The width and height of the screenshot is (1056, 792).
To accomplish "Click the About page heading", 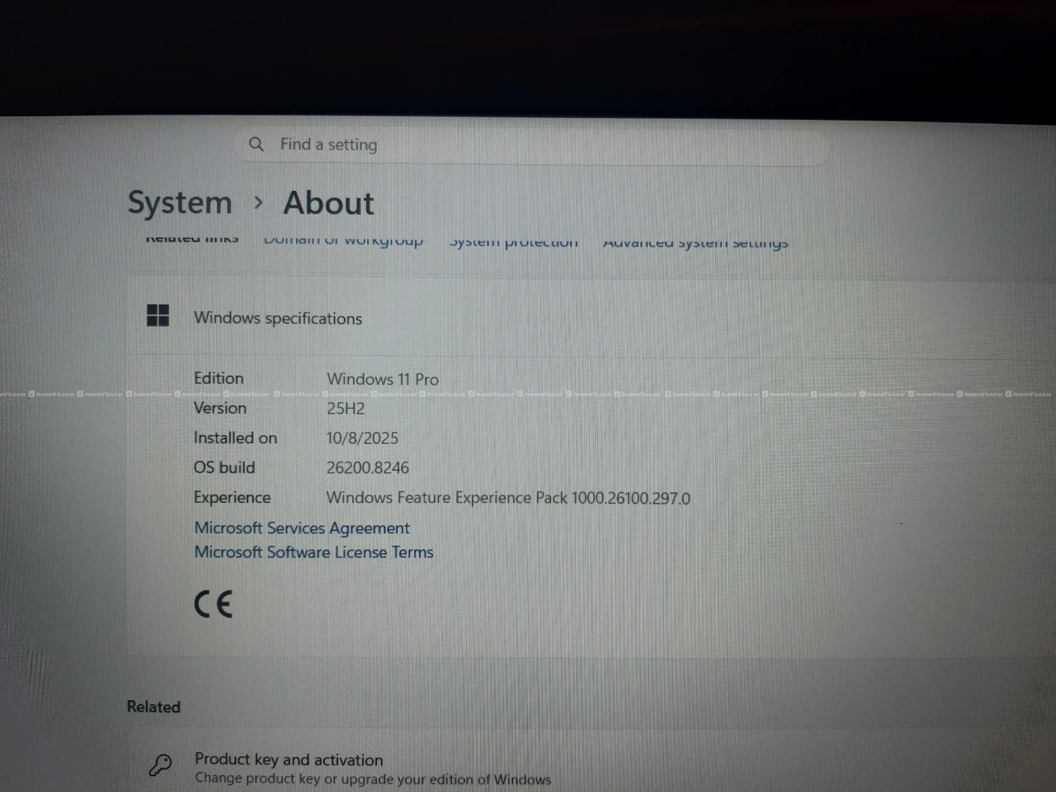I will click(x=328, y=203).
